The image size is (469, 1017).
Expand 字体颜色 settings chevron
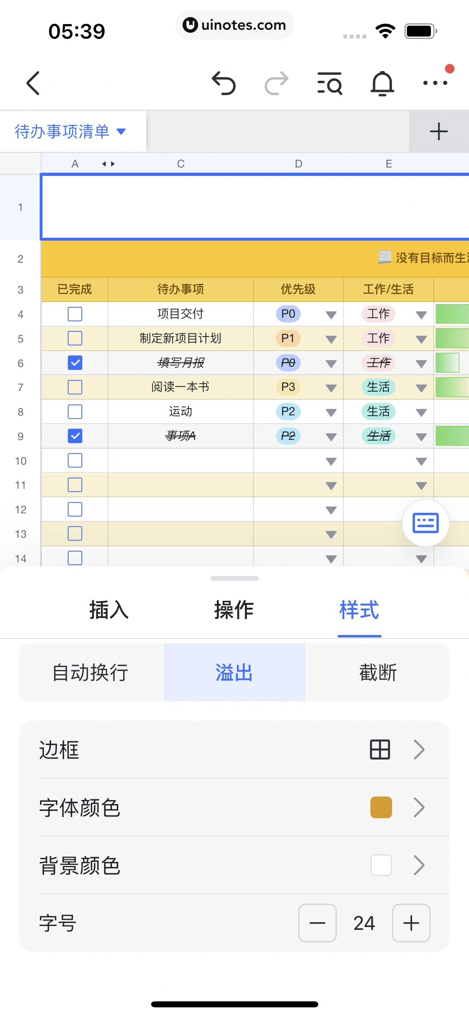419,807
